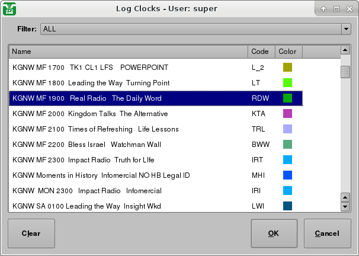The width and height of the screenshot is (359, 256).
Task: Confirm selection with the OK button
Action: tap(274, 233)
